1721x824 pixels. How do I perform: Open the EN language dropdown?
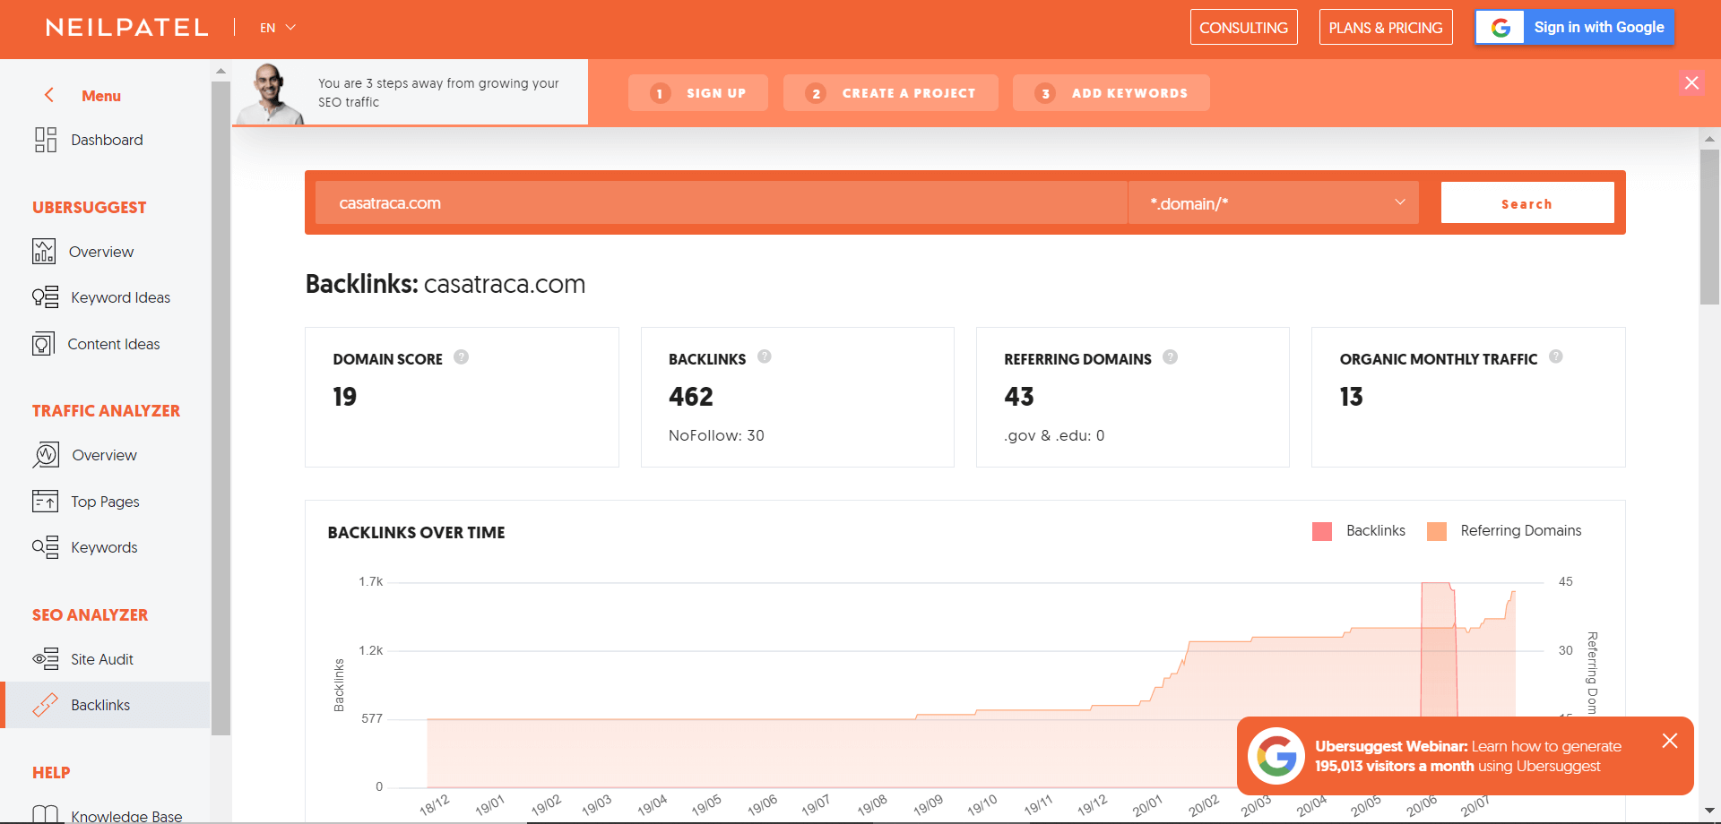(x=278, y=28)
